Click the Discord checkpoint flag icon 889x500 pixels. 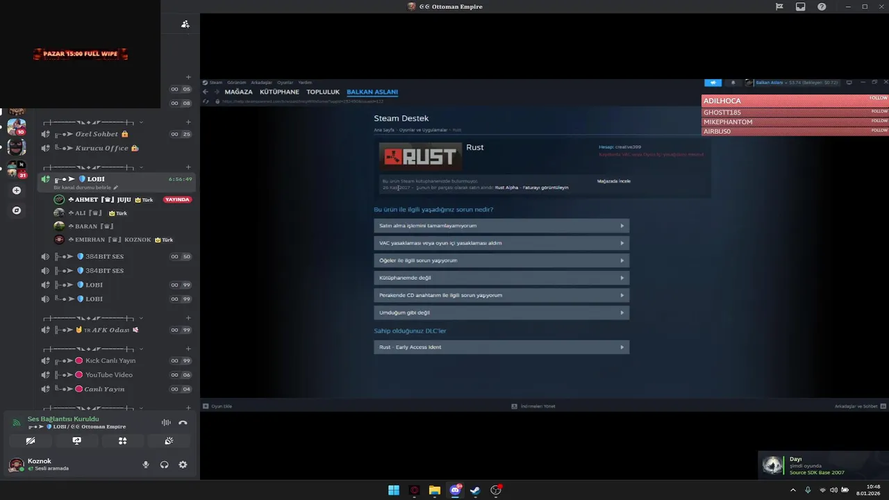[779, 6]
